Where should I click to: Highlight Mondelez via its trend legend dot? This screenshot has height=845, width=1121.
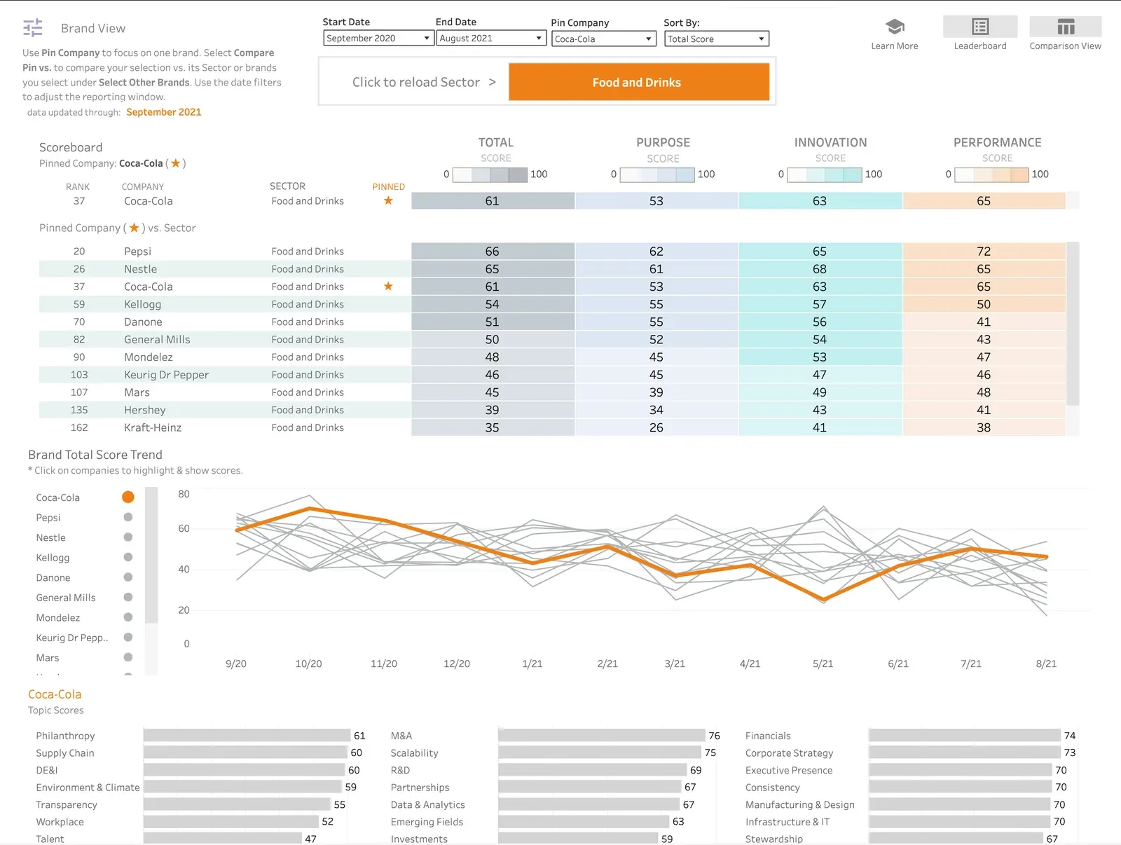pos(128,617)
